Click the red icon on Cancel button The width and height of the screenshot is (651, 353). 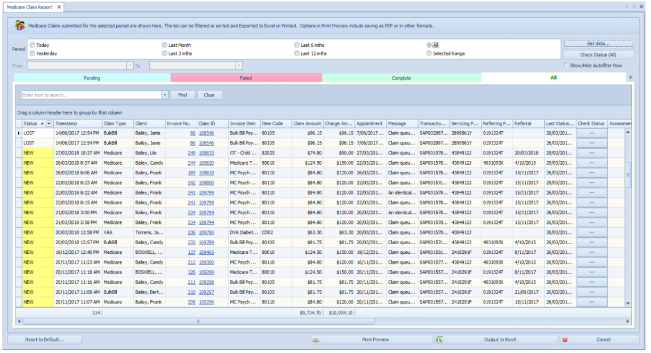(565, 340)
